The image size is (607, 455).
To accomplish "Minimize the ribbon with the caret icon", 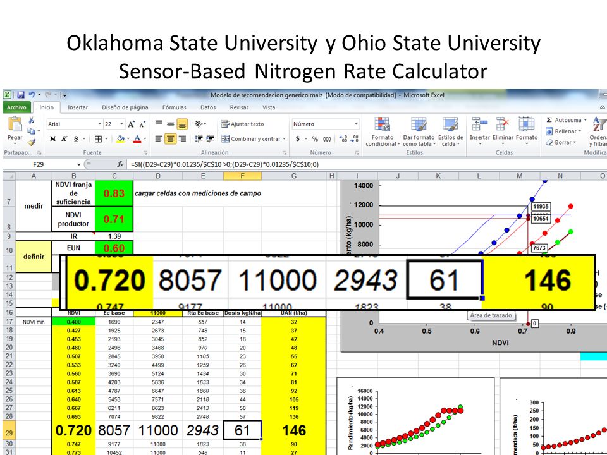I will pos(602,107).
